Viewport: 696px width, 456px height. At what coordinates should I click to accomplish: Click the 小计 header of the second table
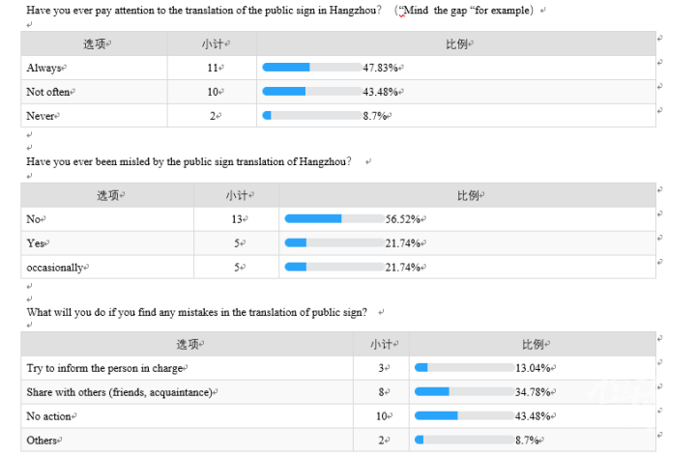(x=237, y=195)
